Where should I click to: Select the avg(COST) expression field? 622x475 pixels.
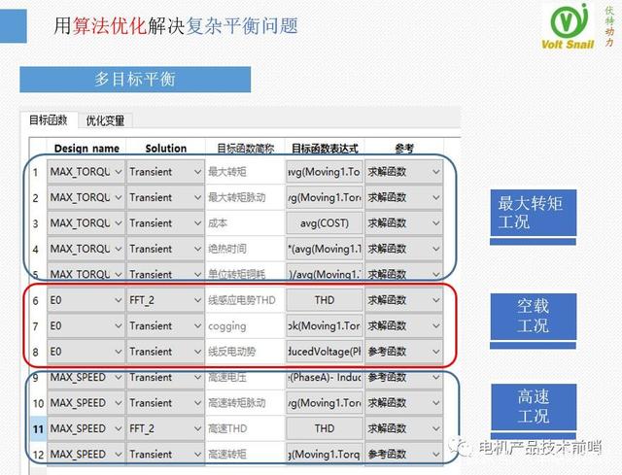point(324,223)
